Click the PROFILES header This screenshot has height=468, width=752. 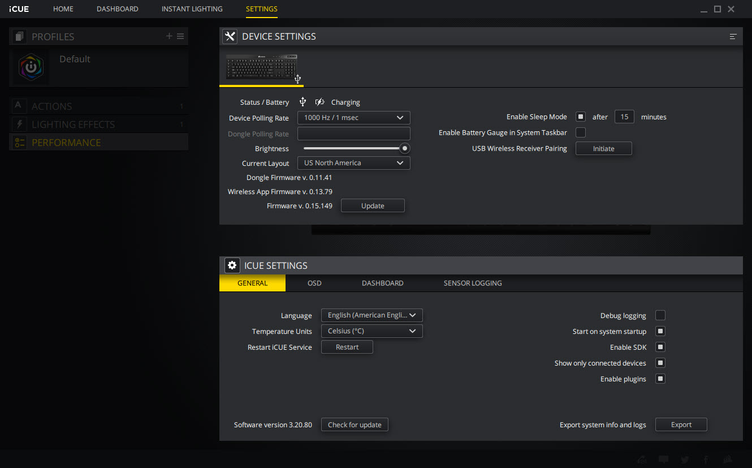click(99, 37)
